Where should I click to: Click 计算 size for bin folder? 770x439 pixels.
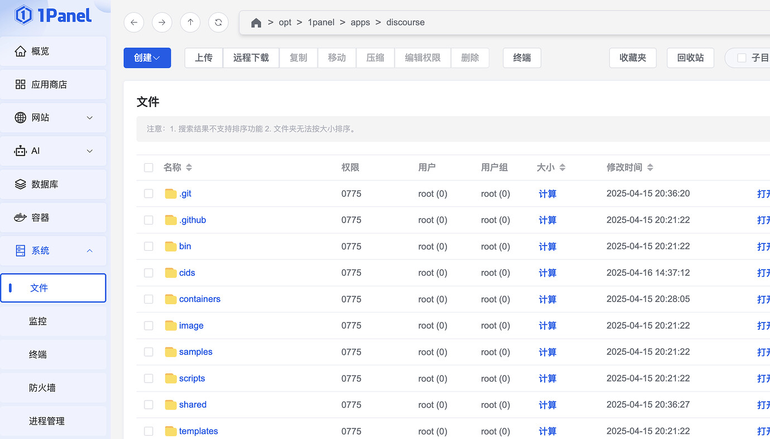pyautogui.click(x=547, y=247)
